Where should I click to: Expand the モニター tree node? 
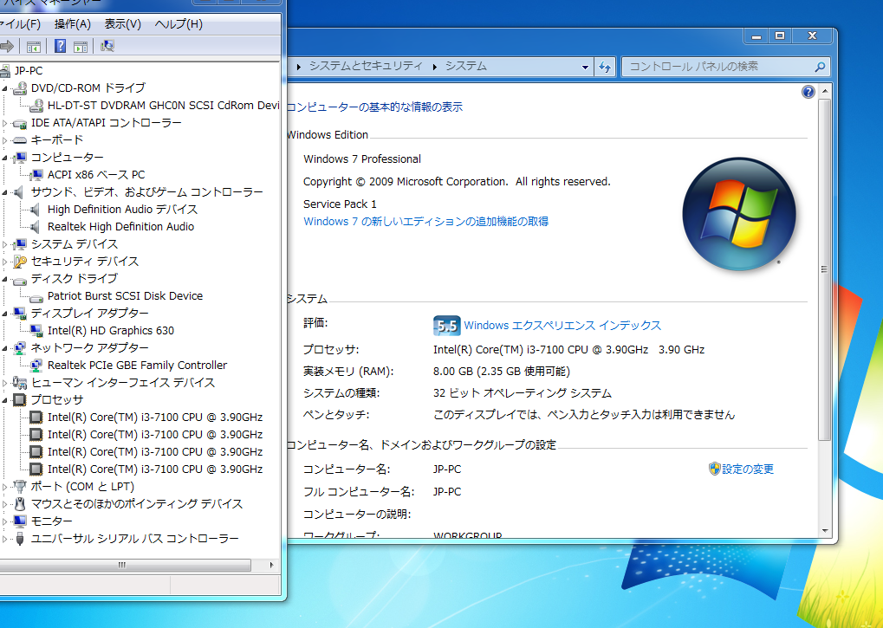5,521
